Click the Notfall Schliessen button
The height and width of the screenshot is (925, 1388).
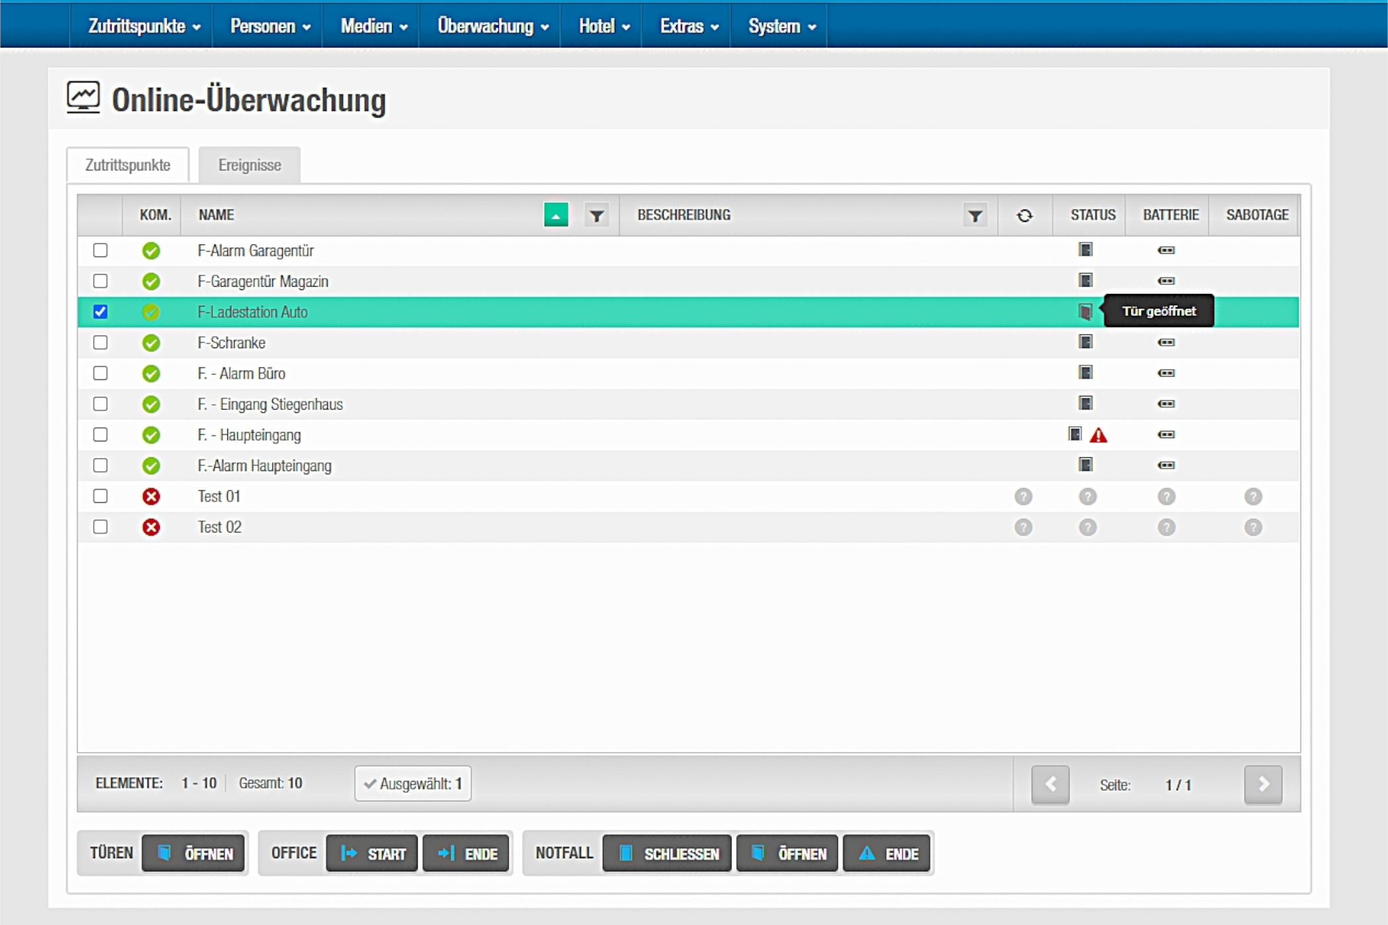pyautogui.click(x=667, y=854)
